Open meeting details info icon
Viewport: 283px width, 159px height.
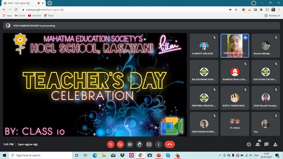[249, 144]
